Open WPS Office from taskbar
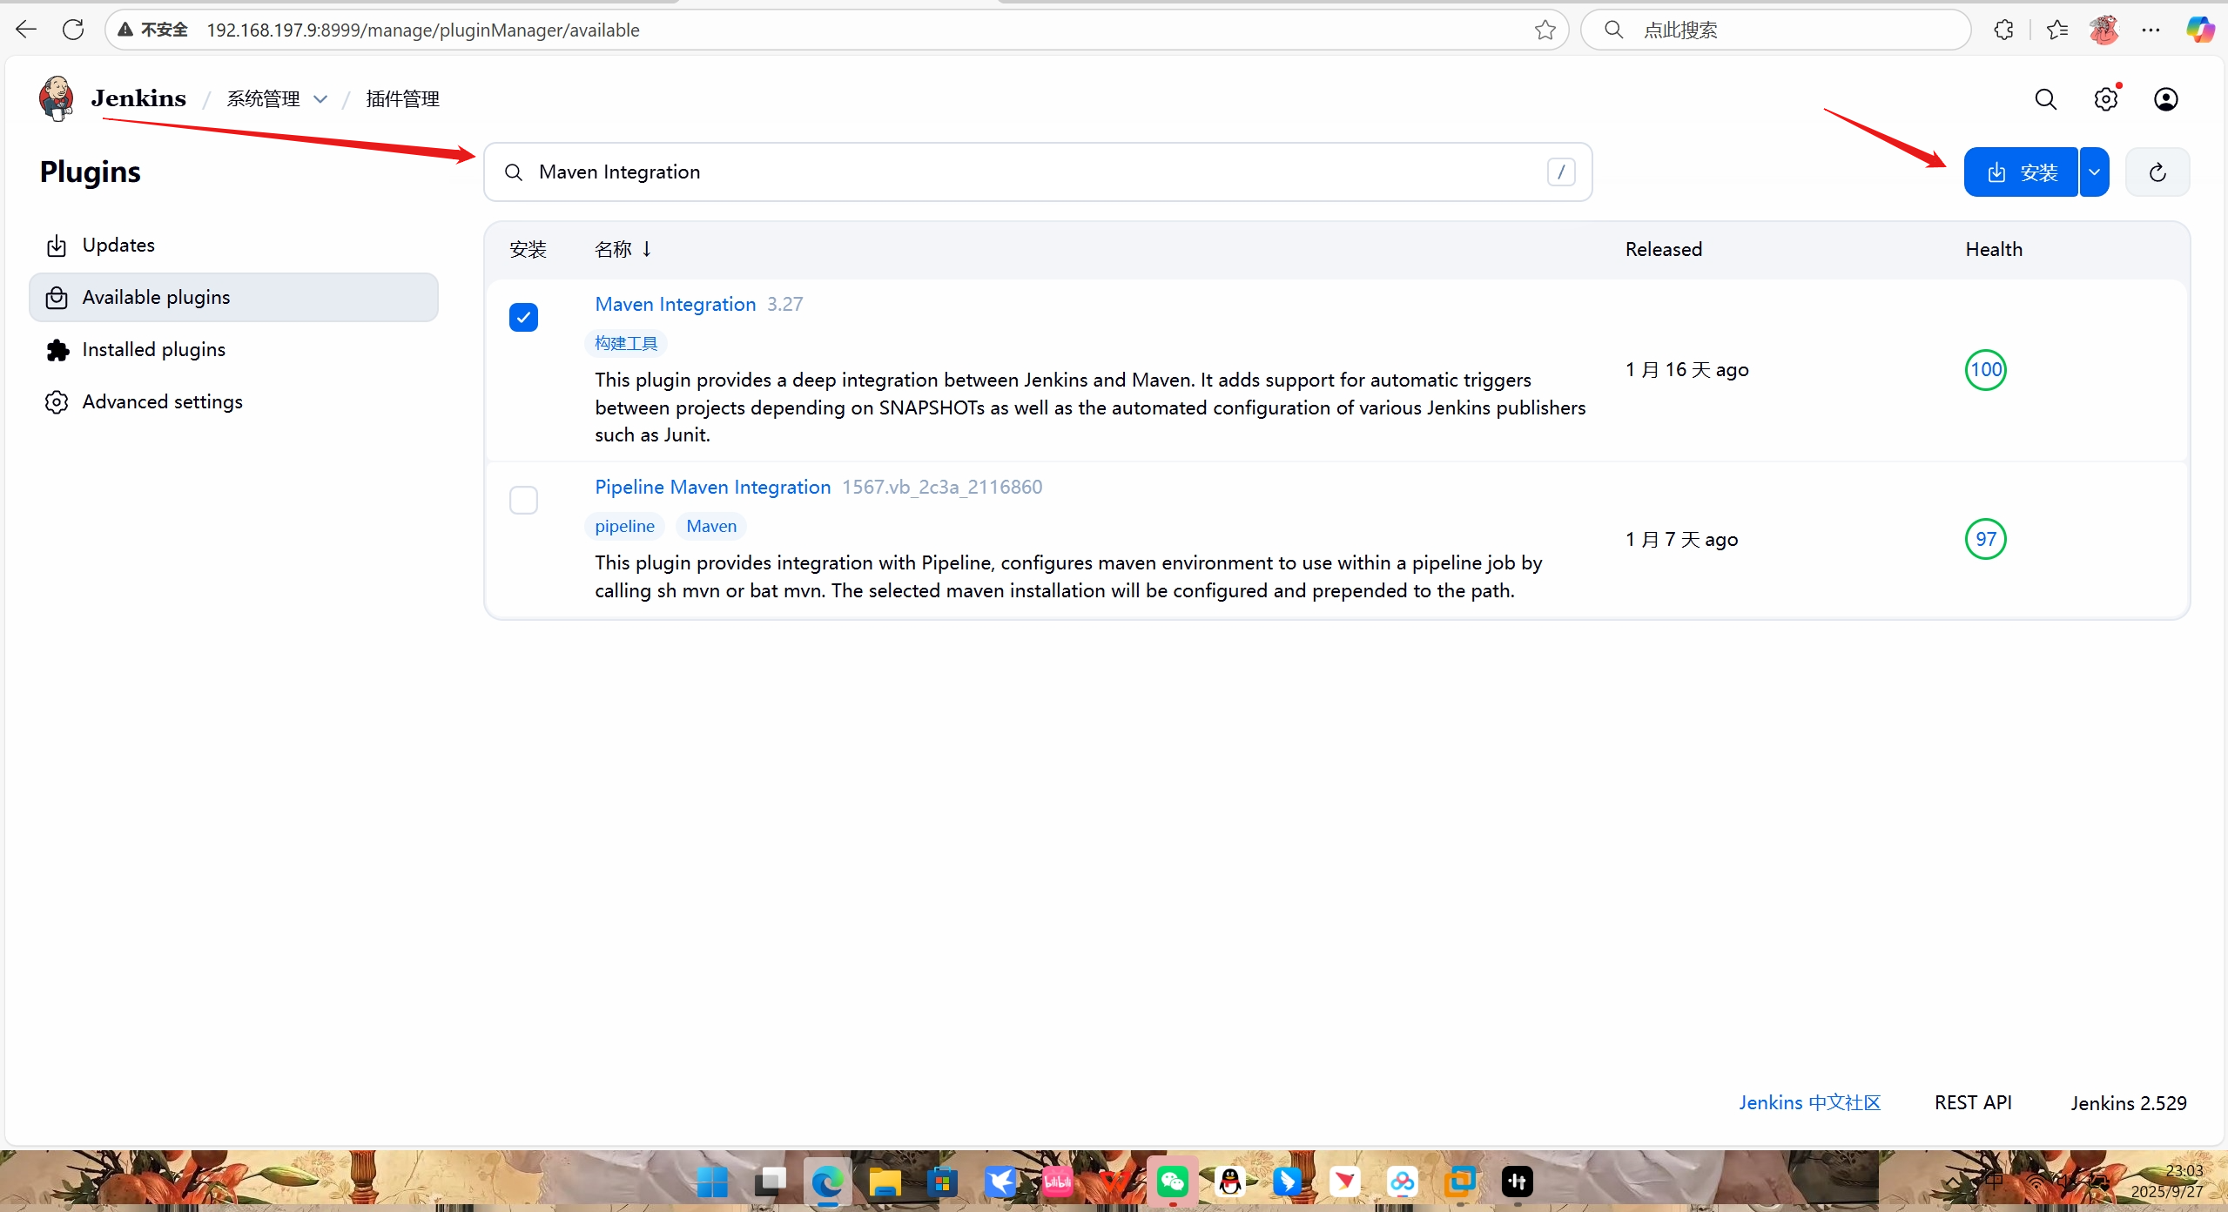 coord(1114,1182)
